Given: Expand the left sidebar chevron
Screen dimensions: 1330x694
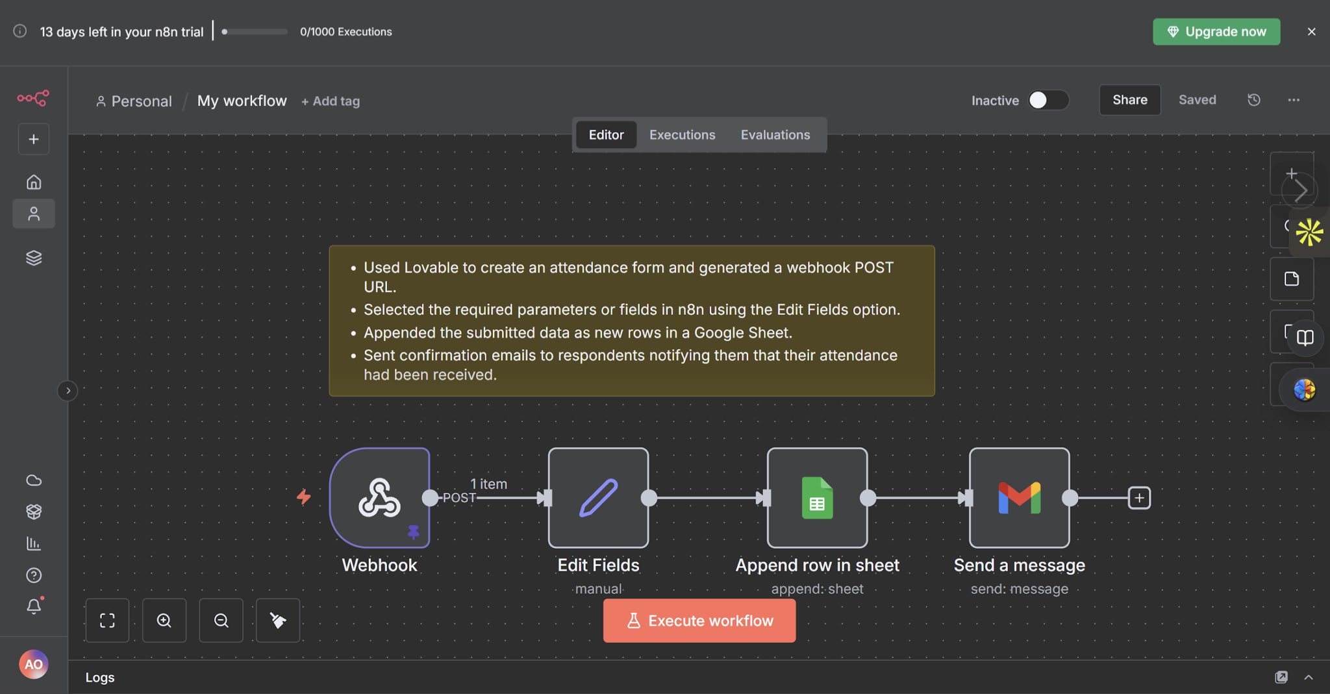Looking at the screenshot, I should point(68,391).
